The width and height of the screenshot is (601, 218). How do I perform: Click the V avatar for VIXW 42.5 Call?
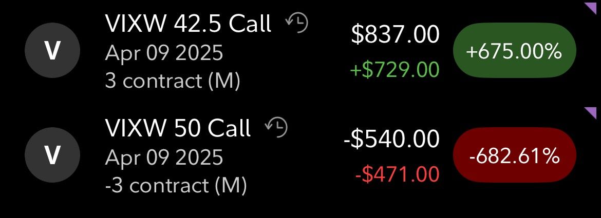(x=52, y=50)
